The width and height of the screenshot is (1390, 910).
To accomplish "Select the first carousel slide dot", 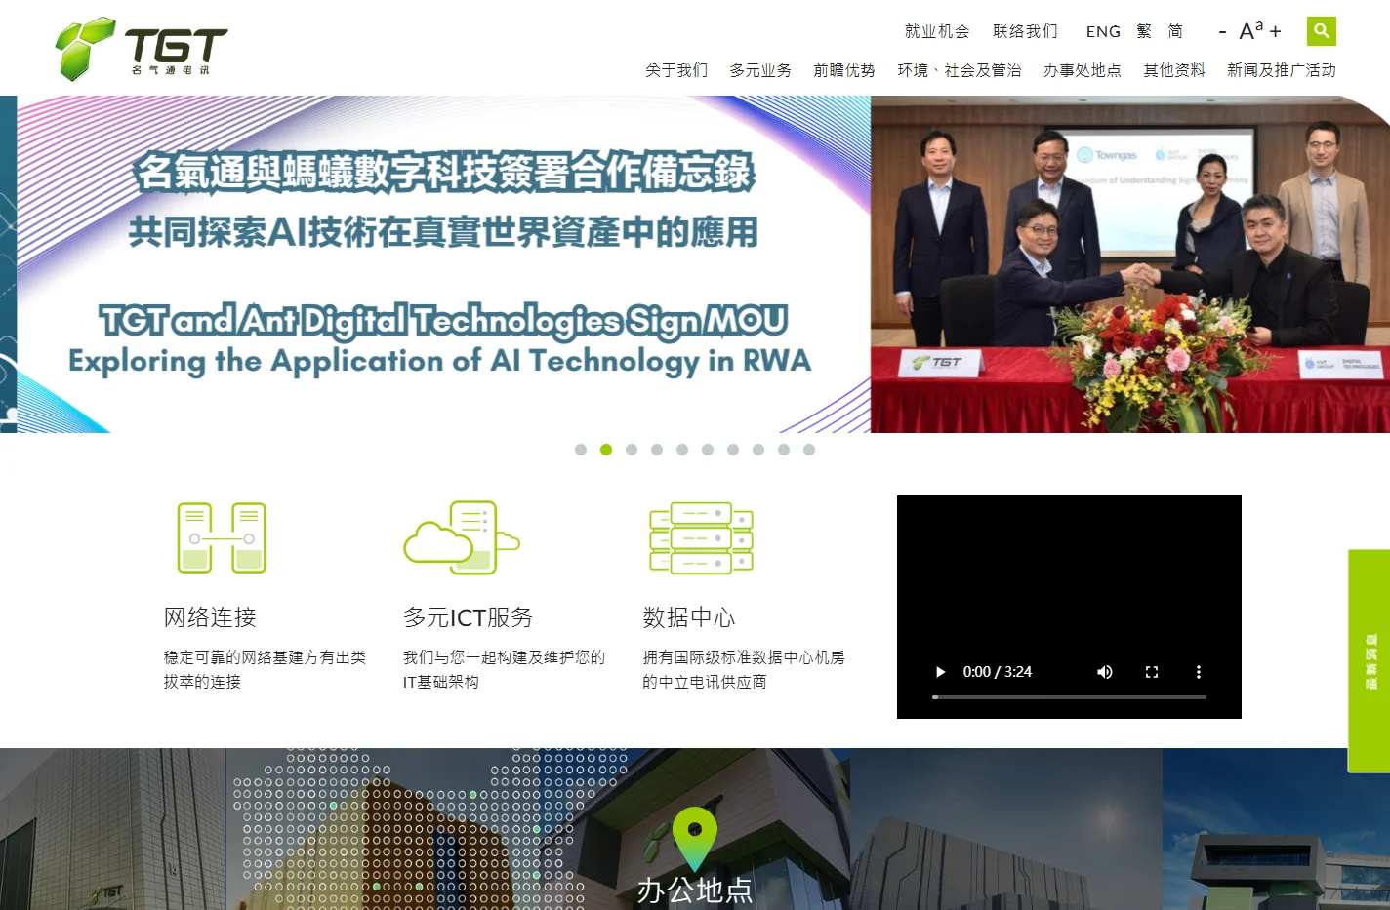I will [581, 450].
